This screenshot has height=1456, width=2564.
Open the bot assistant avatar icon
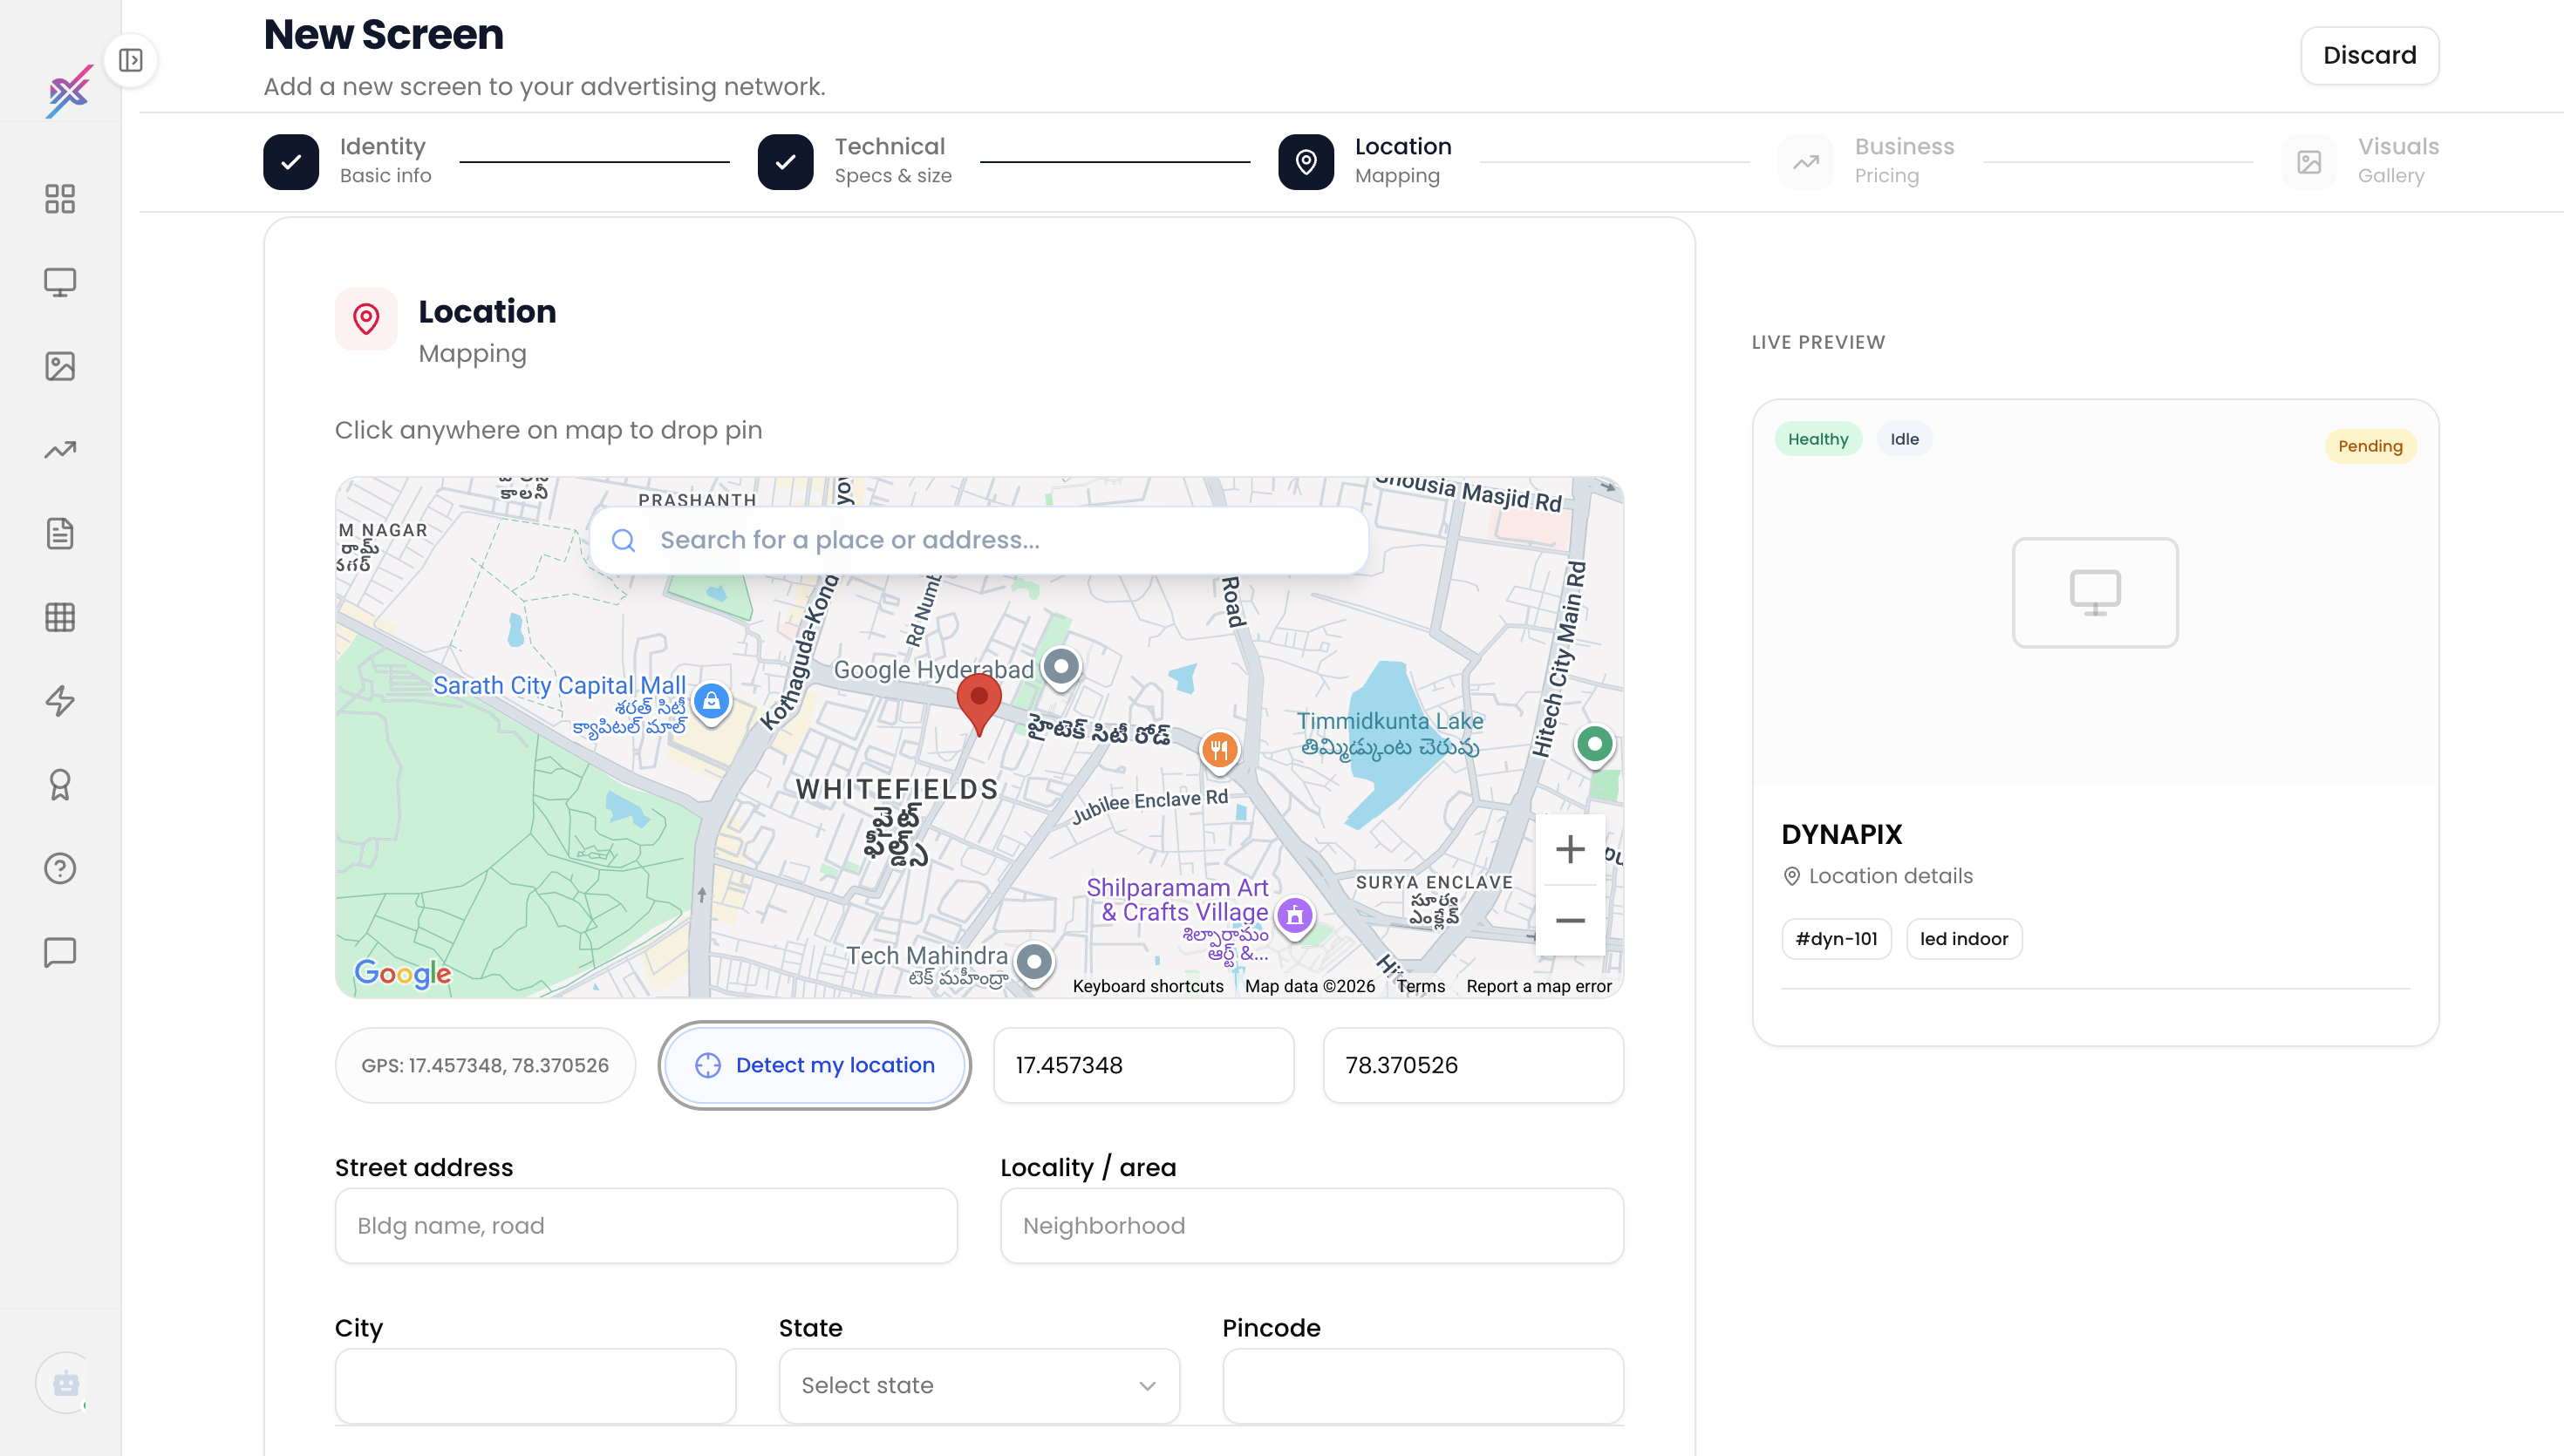point(66,1383)
